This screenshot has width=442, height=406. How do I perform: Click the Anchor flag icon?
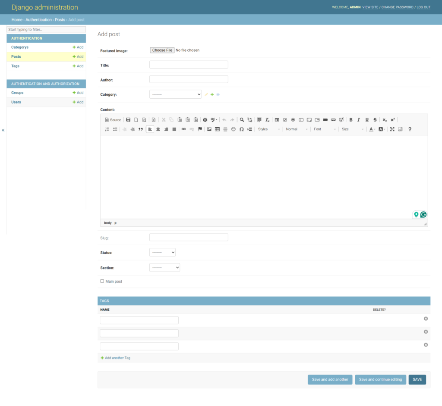tap(200, 129)
